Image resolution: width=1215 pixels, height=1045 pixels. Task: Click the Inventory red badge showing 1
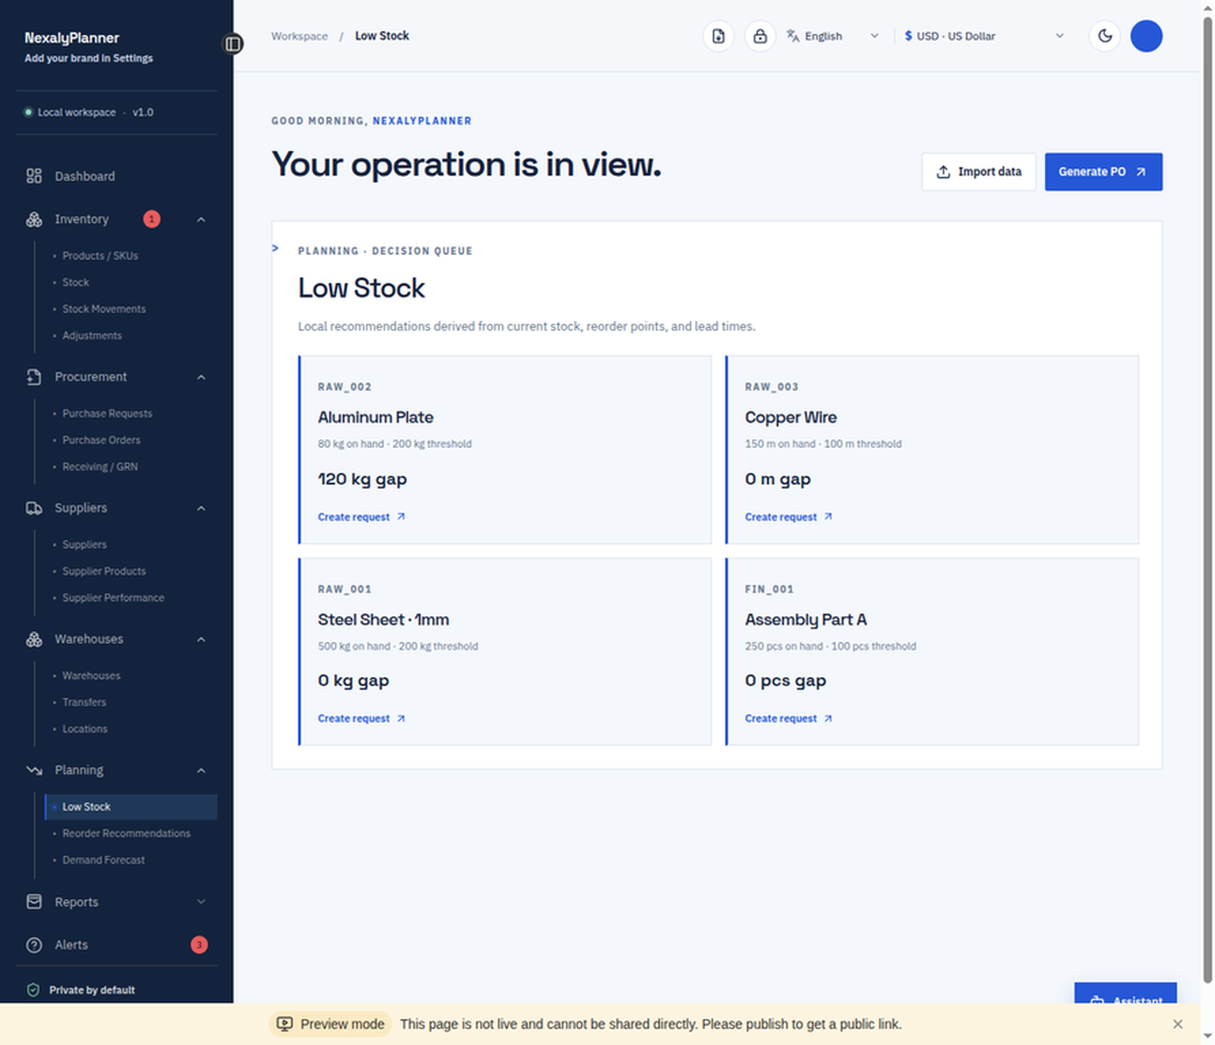click(152, 219)
